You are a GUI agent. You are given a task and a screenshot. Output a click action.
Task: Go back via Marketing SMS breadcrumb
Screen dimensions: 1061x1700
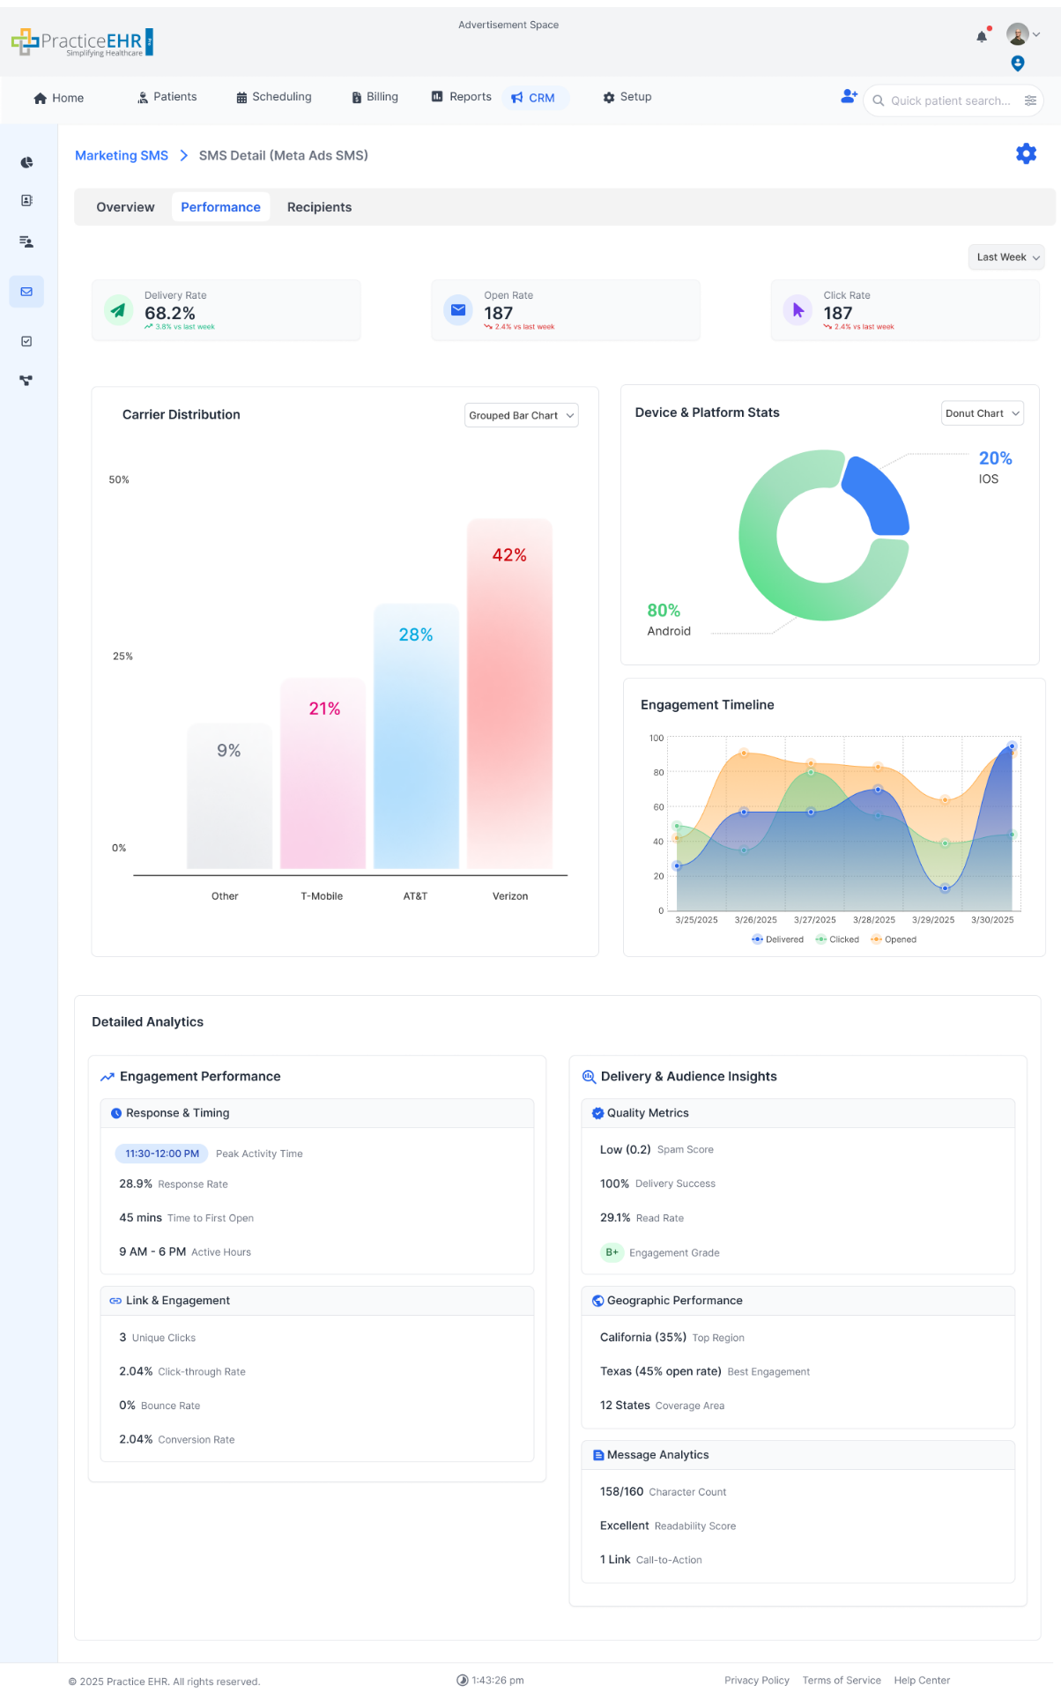tap(122, 155)
